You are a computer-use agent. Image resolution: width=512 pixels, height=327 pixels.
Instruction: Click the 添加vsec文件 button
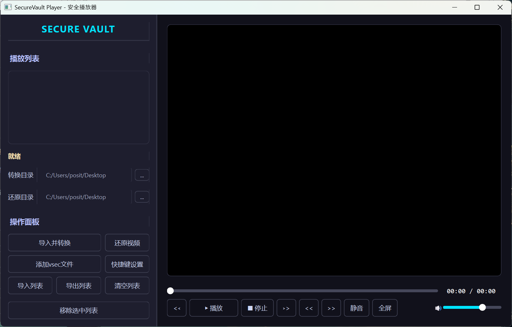coord(55,264)
